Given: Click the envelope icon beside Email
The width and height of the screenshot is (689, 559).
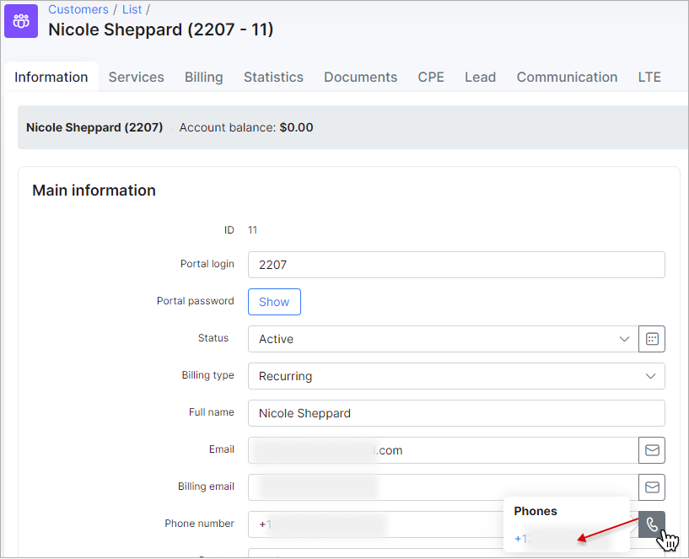Looking at the screenshot, I should click(652, 450).
